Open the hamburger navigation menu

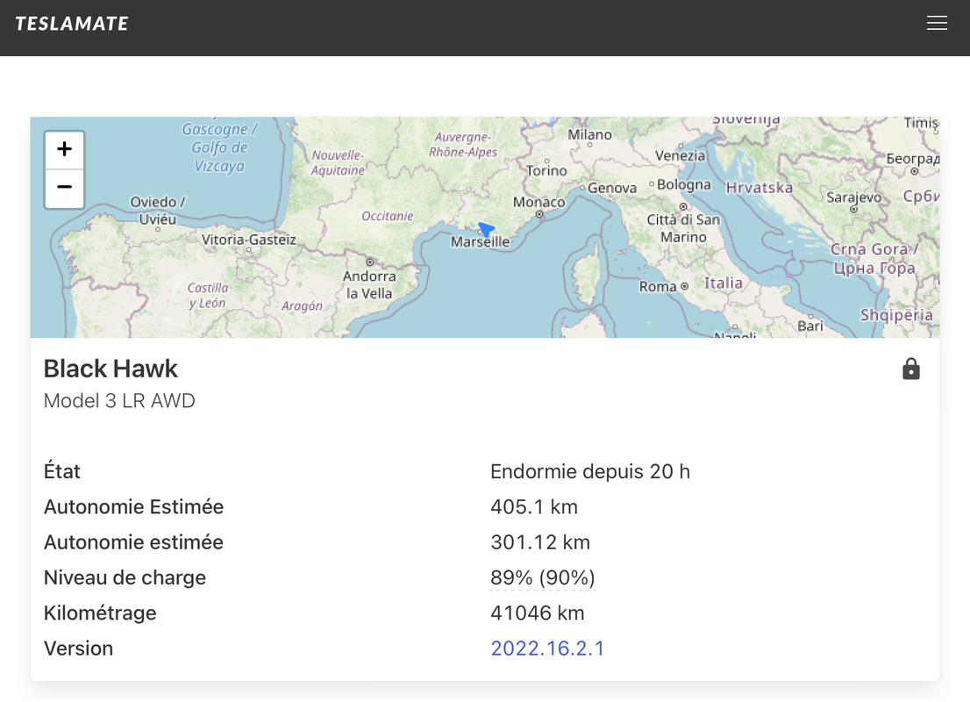point(937,23)
